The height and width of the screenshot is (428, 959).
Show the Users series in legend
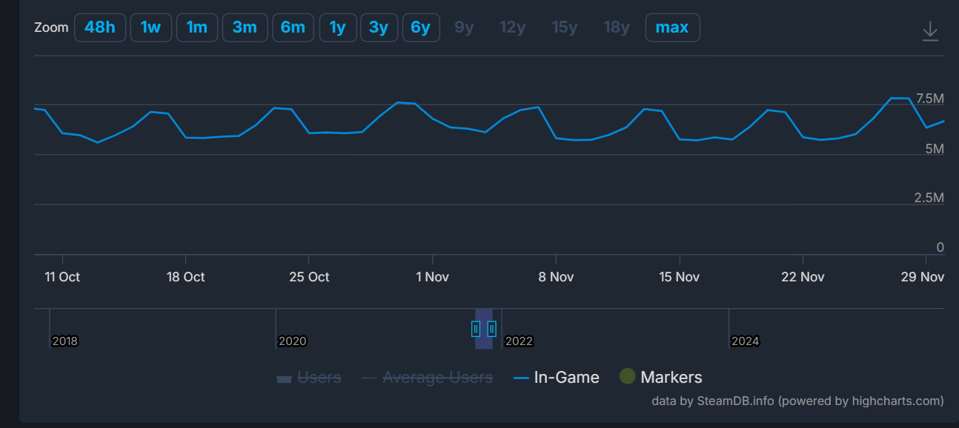pyautogui.click(x=319, y=378)
